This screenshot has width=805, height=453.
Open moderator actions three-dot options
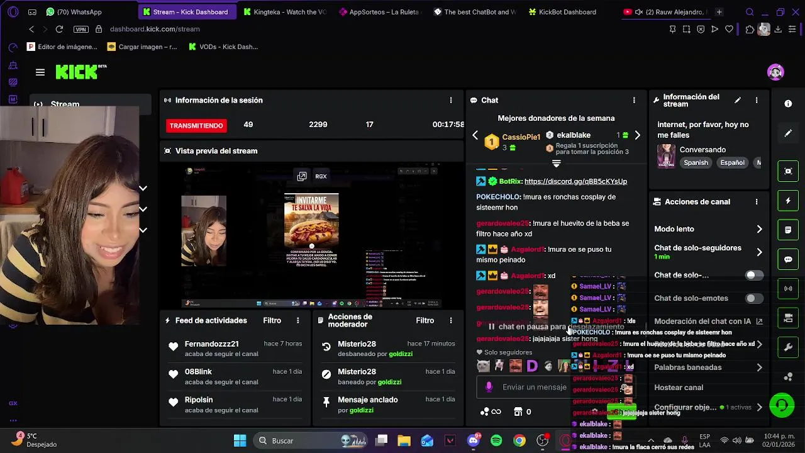tap(450, 320)
